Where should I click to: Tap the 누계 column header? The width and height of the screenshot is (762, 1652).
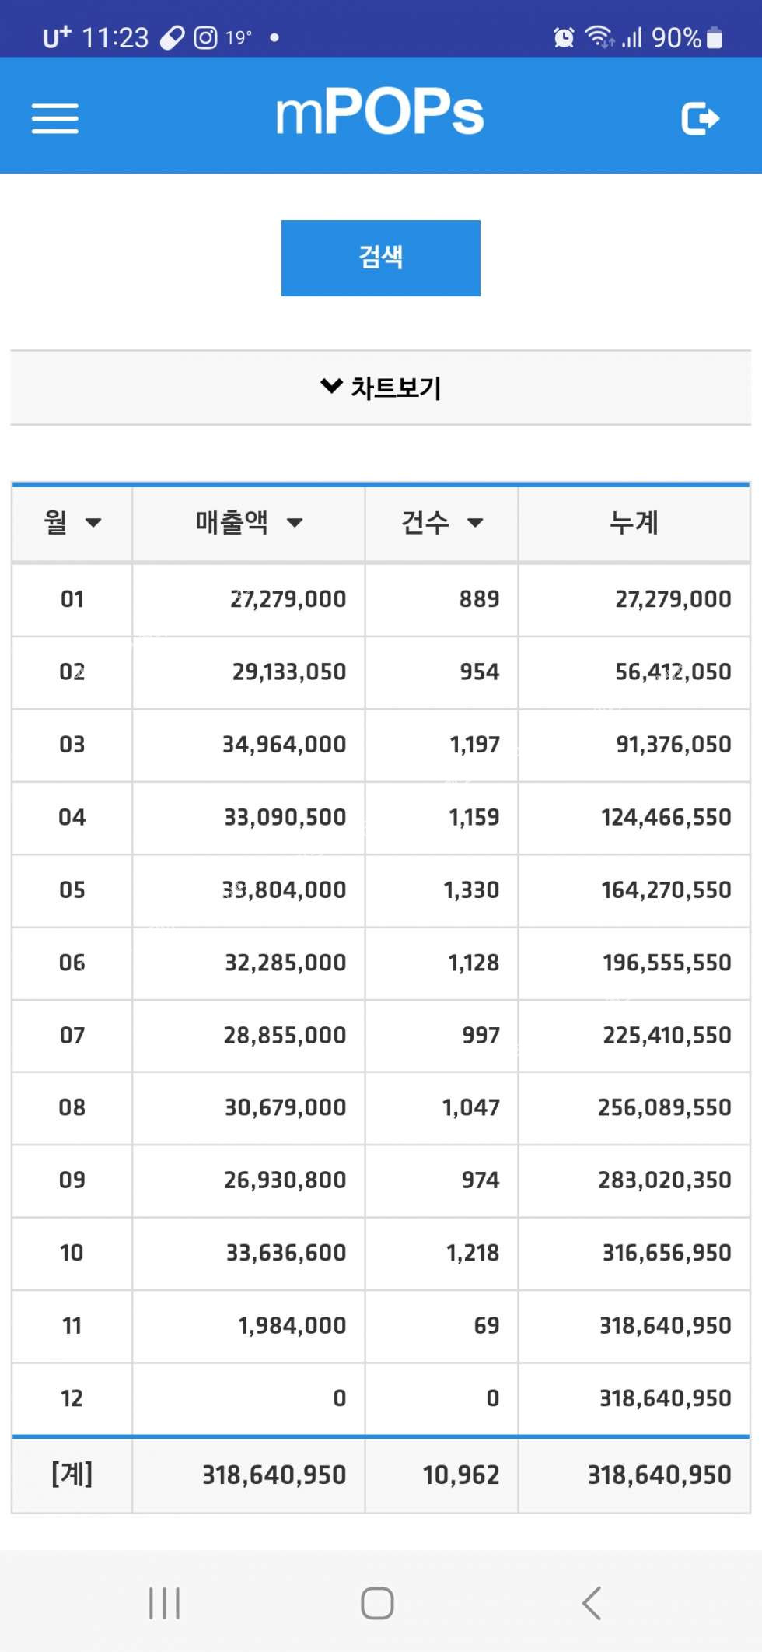tap(634, 523)
